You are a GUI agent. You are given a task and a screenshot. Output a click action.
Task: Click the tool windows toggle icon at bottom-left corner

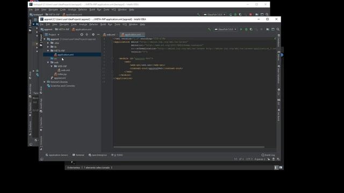(x=42, y=159)
